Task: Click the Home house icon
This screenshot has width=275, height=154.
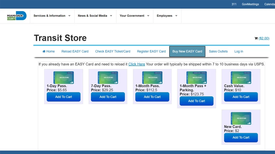Action: [44, 51]
